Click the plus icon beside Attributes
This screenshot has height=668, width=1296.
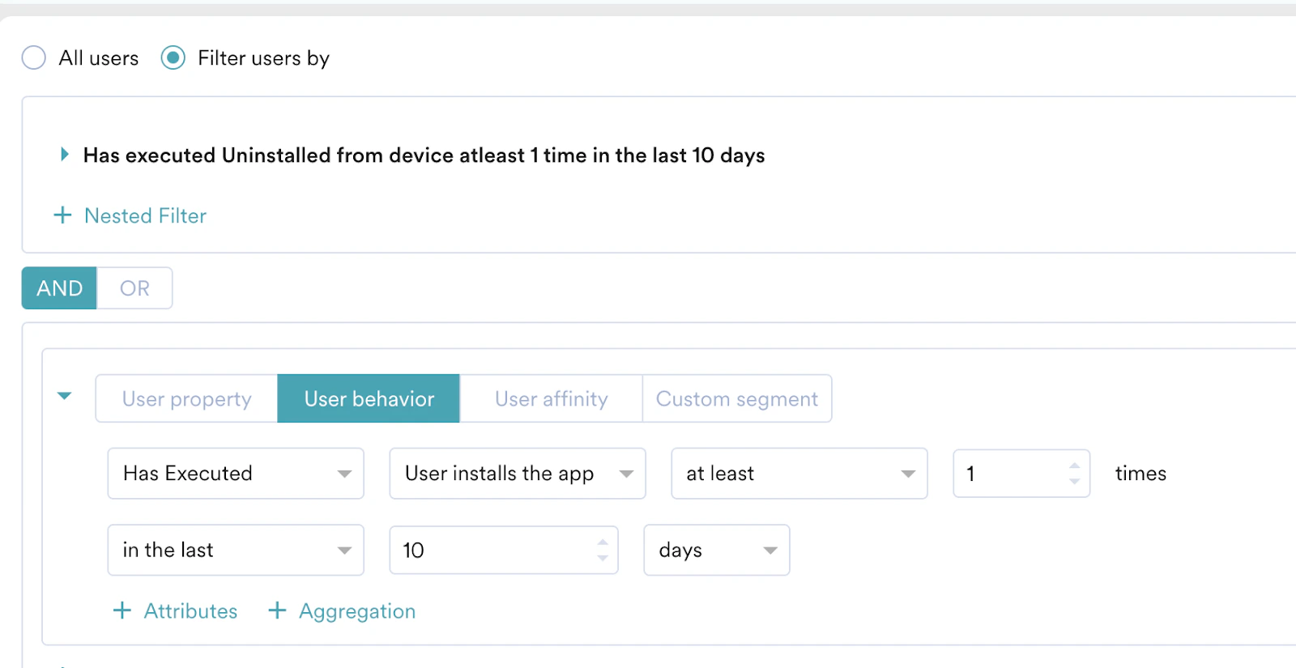coord(122,611)
